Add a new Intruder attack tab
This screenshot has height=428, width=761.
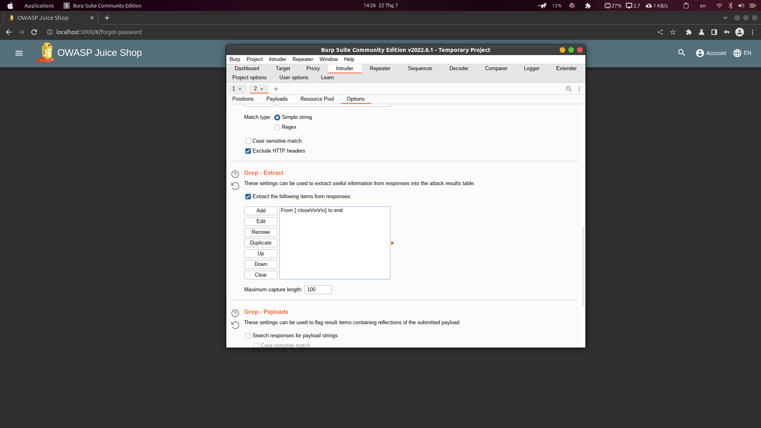(276, 89)
